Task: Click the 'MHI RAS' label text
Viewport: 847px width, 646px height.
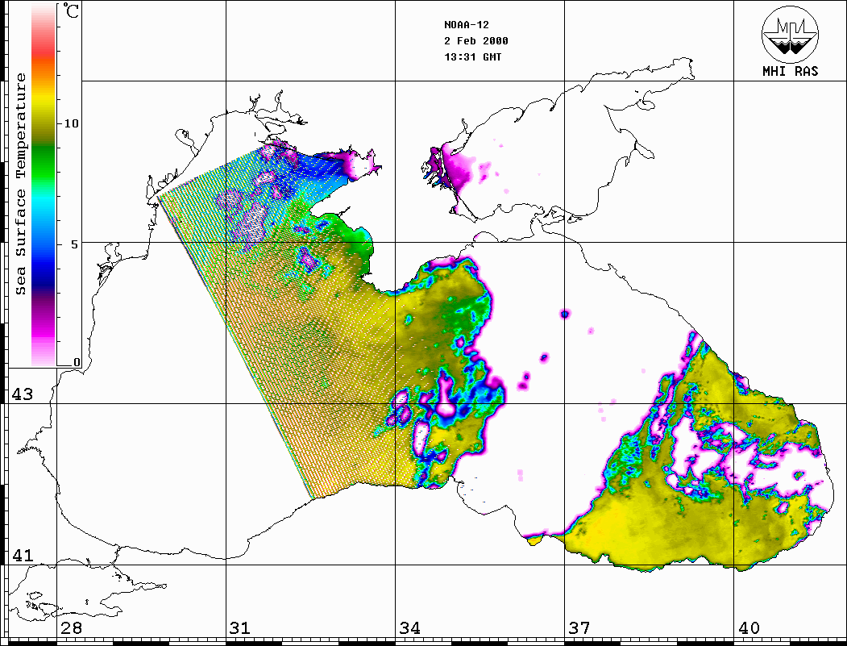Action: click(791, 71)
